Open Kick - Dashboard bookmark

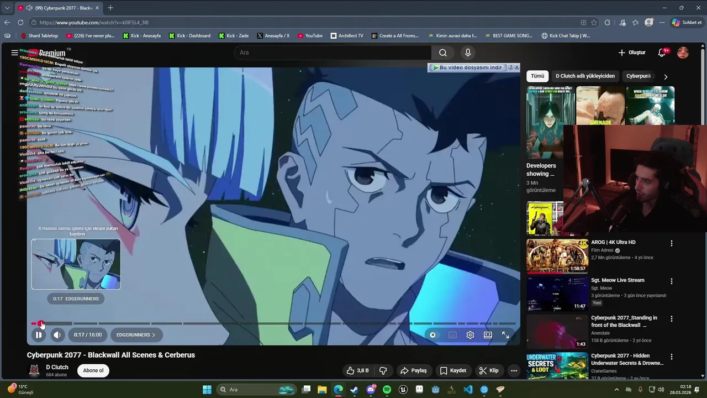click(x=189, y=36)
